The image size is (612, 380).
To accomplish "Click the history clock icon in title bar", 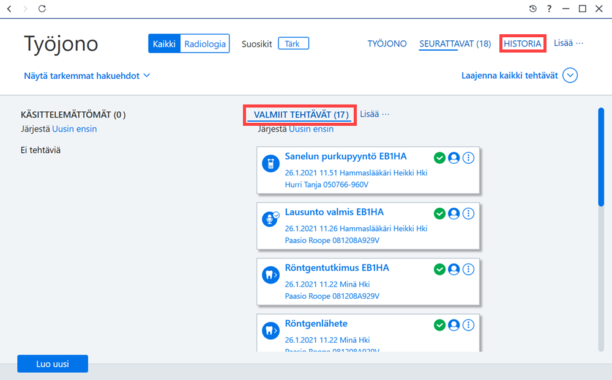I will 533,9.
